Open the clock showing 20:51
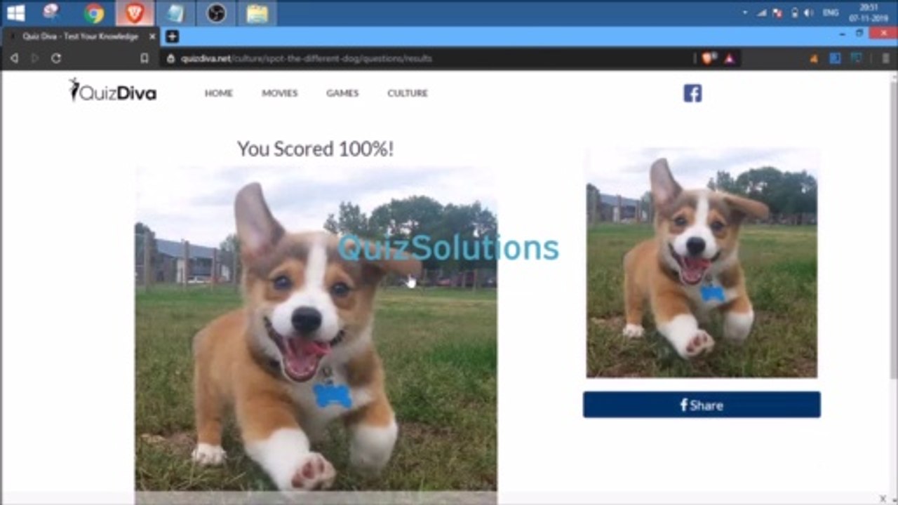This screenshot has width=898, height=505. pyautogui.click(x=868, y=13)
